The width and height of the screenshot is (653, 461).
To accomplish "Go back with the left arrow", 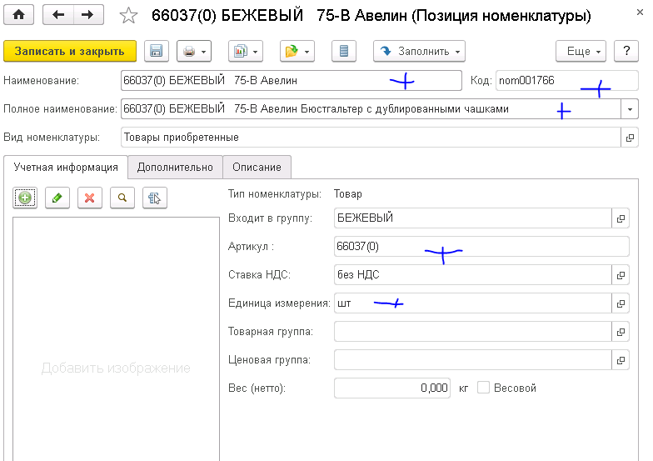I will 57,15.
